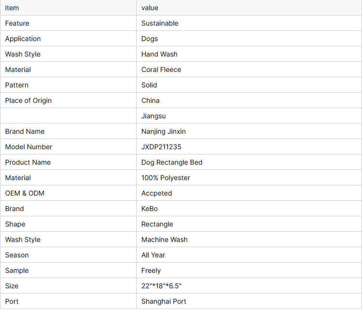Select the 'Jiangsu' value cell
This screenshot has width=362, height=310.
249,116
